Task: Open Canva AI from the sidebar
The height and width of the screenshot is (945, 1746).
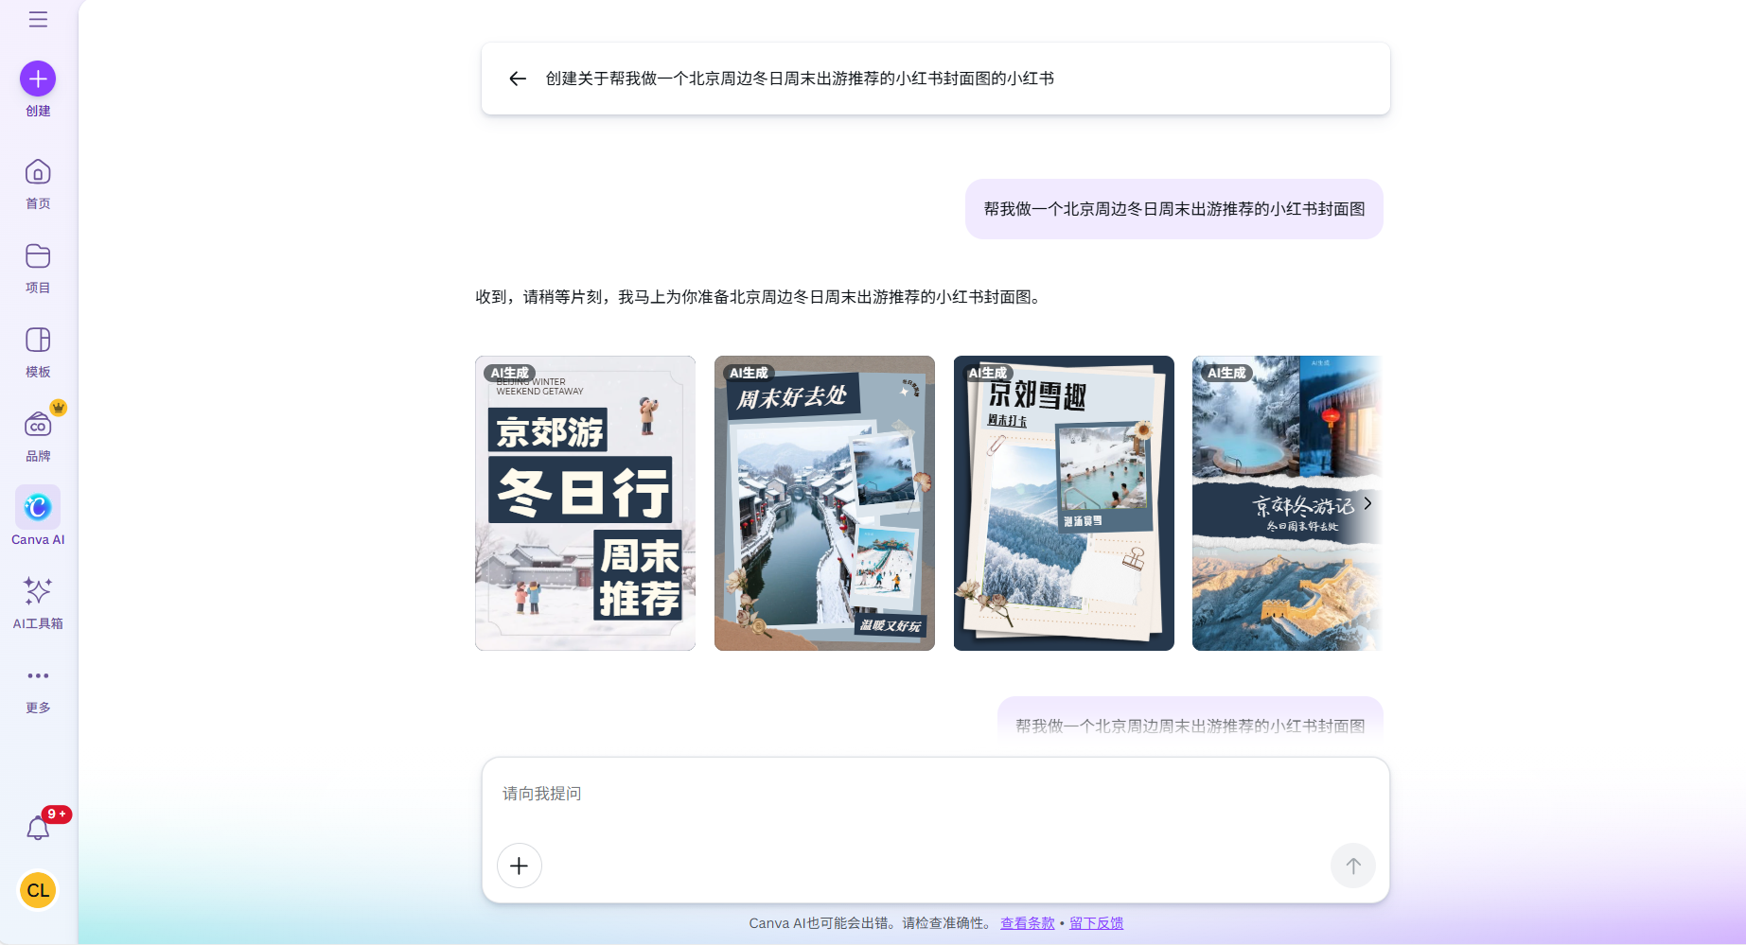Action: pyautogui.click(x=37, y=508)
